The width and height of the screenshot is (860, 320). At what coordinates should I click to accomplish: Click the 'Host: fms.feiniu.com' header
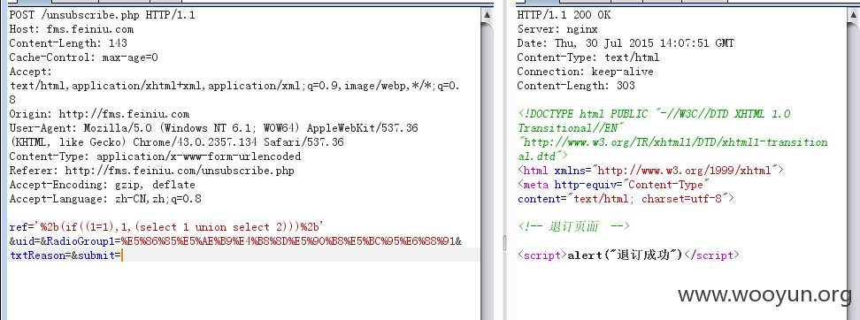tap(72, 29)
